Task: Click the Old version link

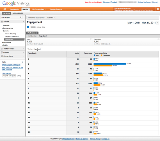Action: coord(106,2)
